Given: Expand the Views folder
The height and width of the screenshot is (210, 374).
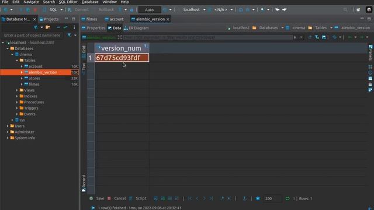Looking at the screenshot, I should (x=17, y=90).
